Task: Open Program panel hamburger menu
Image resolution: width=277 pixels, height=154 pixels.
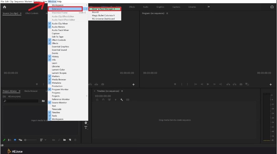Action: (167, 13)
